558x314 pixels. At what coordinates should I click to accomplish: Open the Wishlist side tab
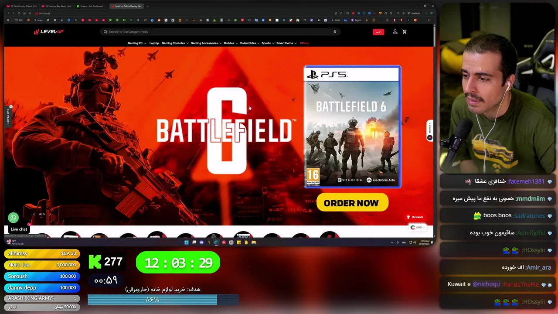[x=429, y=131]
